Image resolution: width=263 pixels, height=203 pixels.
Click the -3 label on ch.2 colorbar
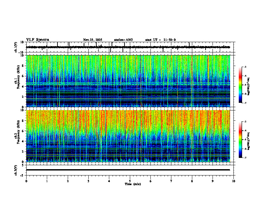(245, 122)
